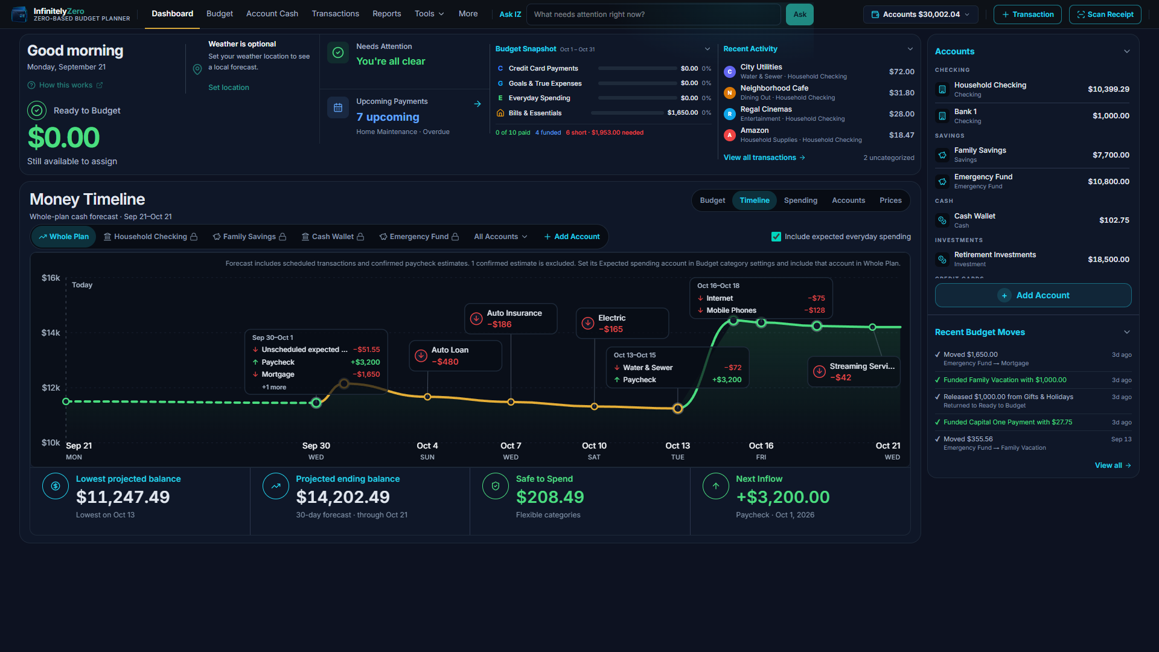This screenshot has height=652, width=1159.
Task: Collapse the Budget Snapshot panel
Action: click(707, 49)
